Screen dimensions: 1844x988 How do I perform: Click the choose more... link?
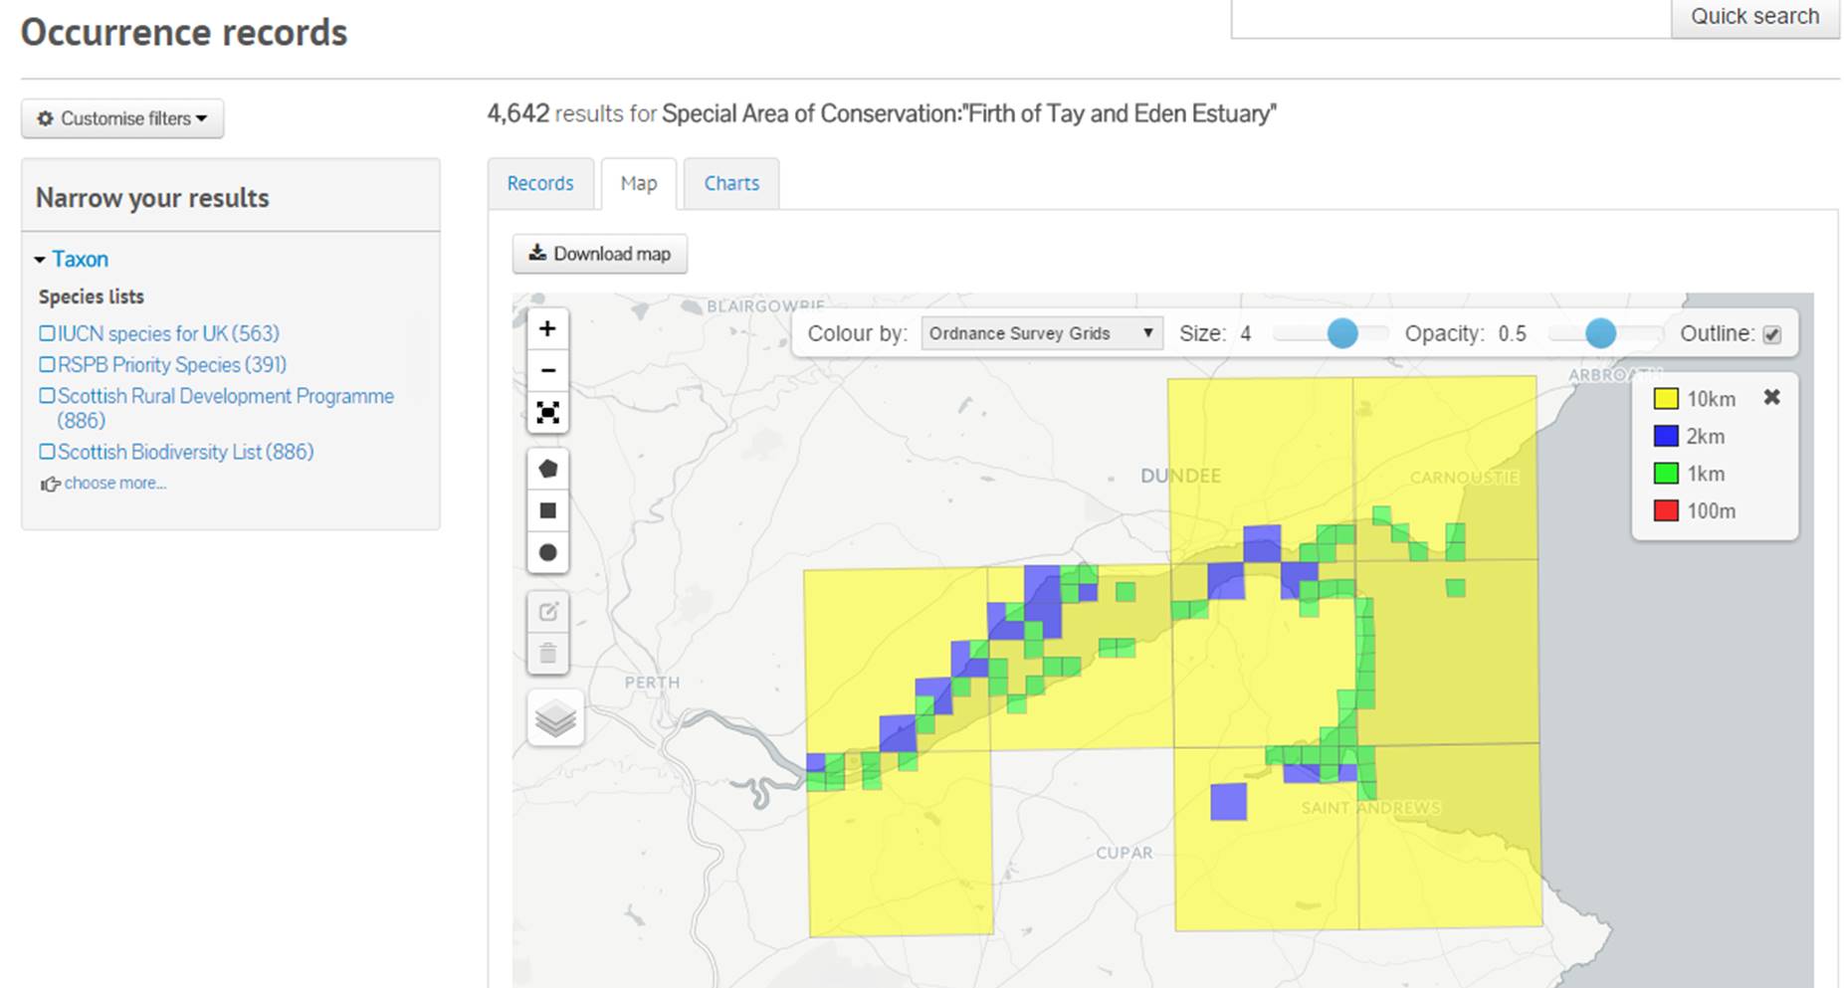tap(114, 483)
